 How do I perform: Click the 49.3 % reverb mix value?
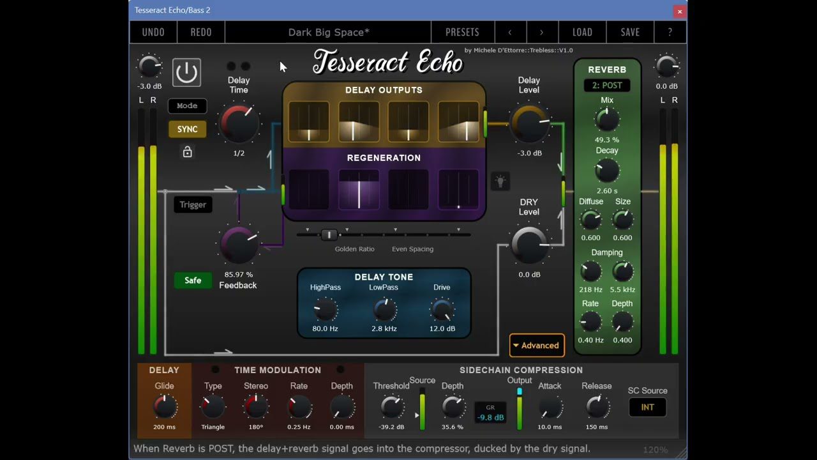tap(607, 140)
